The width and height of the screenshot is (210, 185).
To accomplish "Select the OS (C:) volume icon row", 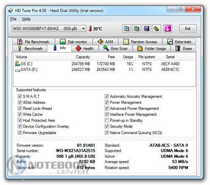I will coord(104,64).
